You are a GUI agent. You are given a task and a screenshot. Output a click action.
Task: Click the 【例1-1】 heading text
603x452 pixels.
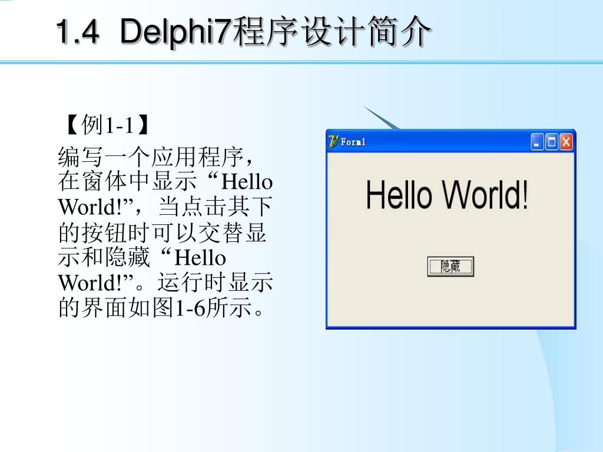[107, 125]
